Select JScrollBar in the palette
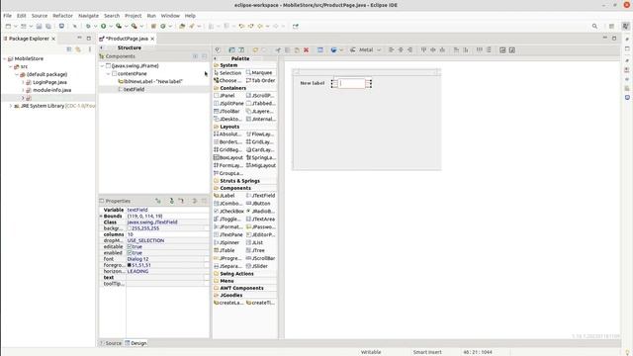This screenshot has height=356, width=633. click(x=261, y=258)
